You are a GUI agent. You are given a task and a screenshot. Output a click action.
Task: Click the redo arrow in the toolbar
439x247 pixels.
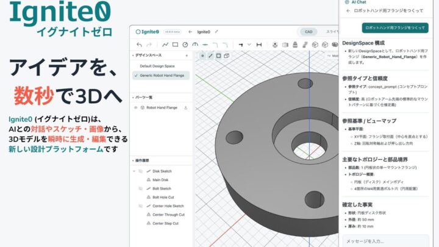(149, 45)
